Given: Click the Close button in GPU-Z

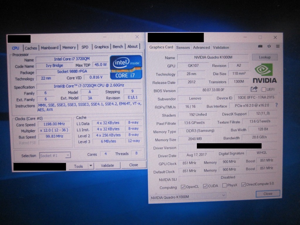Looking at the screenshot, I should click(268, 194).
